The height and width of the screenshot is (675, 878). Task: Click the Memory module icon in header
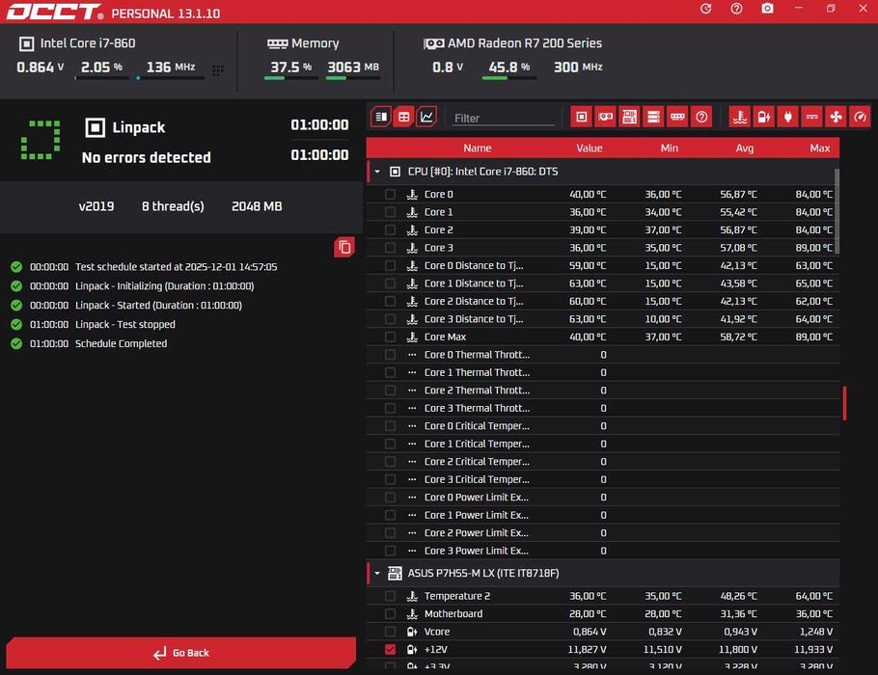(x=277, y=43)
